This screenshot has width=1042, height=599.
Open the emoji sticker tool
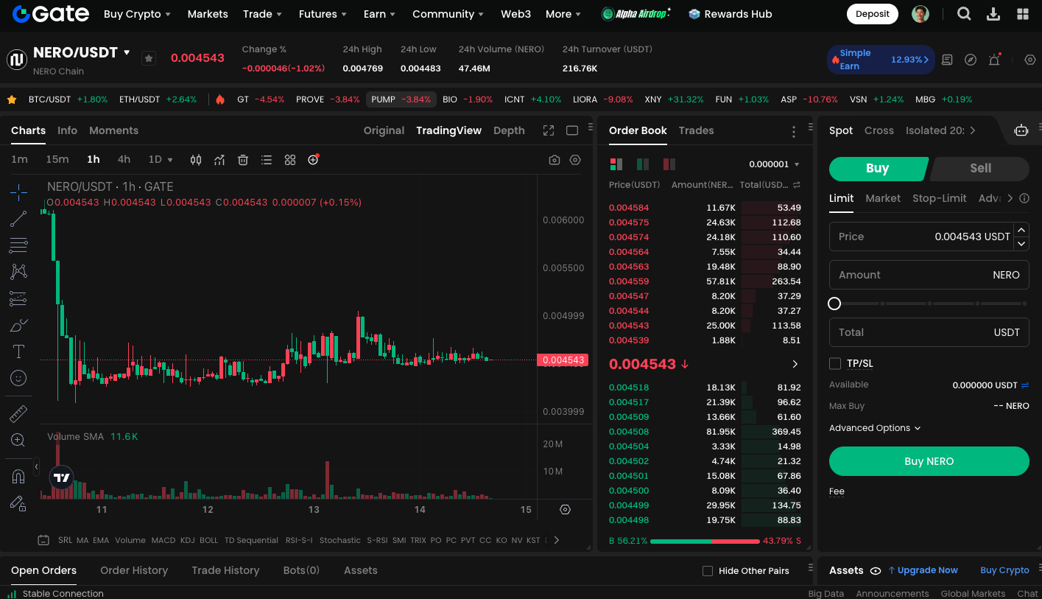pyautogui.click(x=18, y=378)
